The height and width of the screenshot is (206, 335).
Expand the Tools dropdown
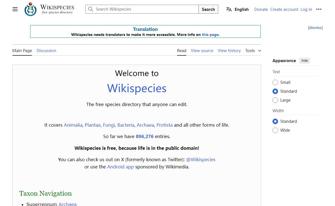point(253,51)
